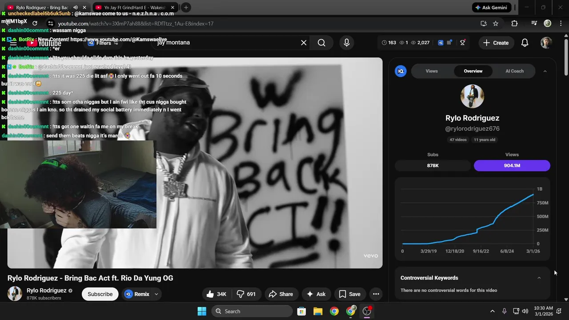
Task: Open YouTube notifications bell
Action: click(525, 43)
